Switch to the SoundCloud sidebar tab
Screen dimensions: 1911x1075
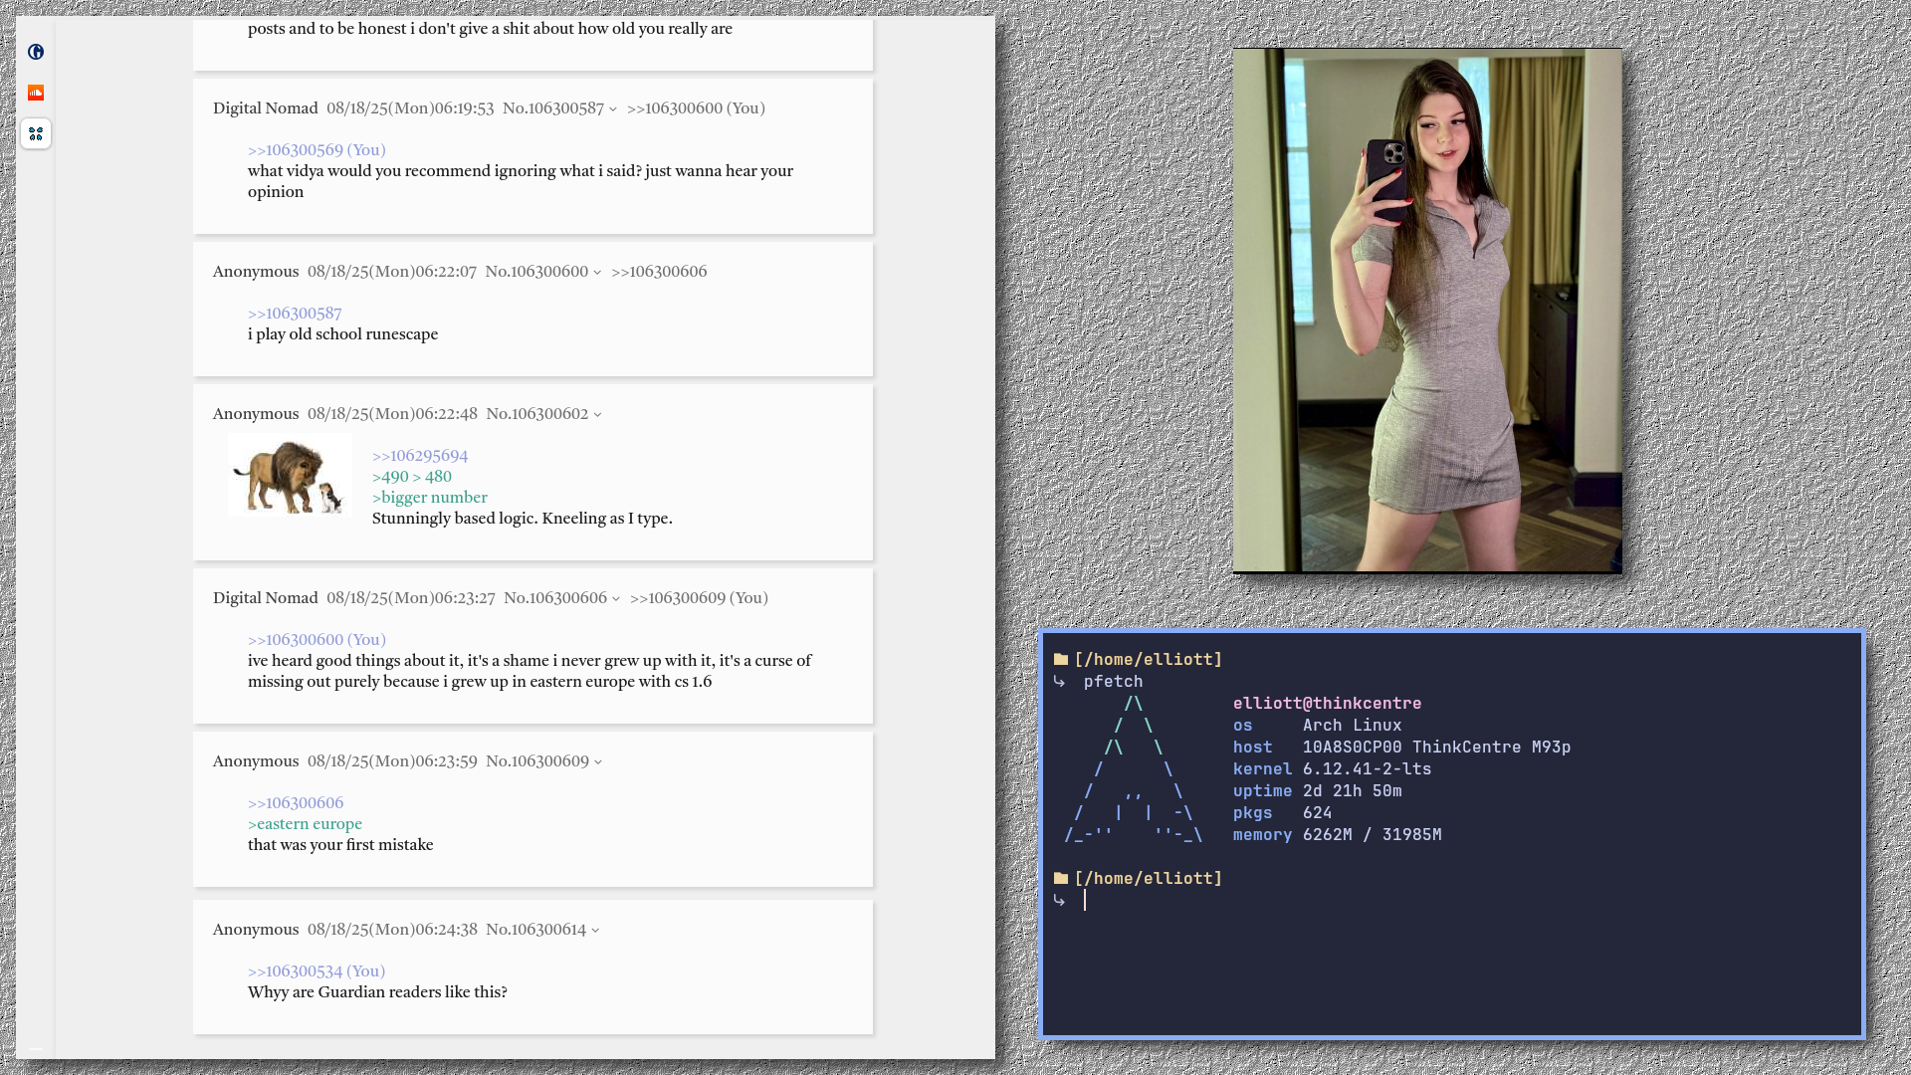[x=36, y=93]
